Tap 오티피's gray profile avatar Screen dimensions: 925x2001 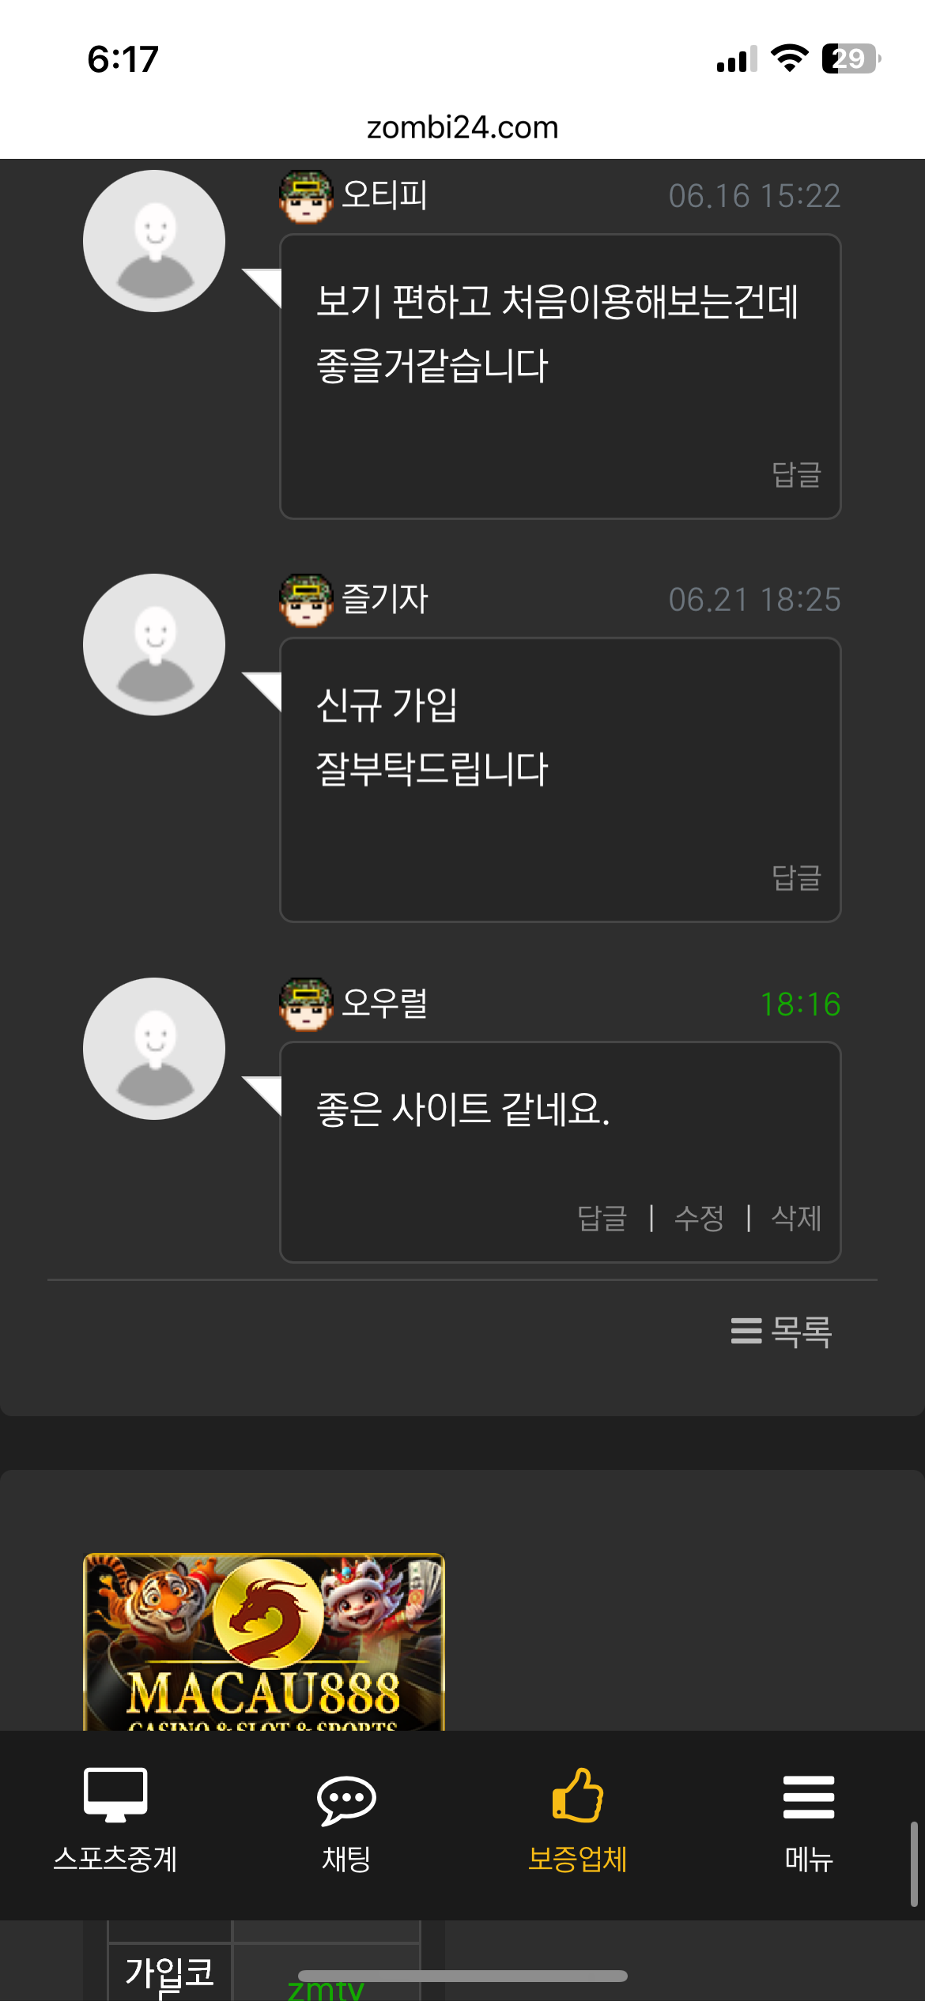(x=154, y=241)
